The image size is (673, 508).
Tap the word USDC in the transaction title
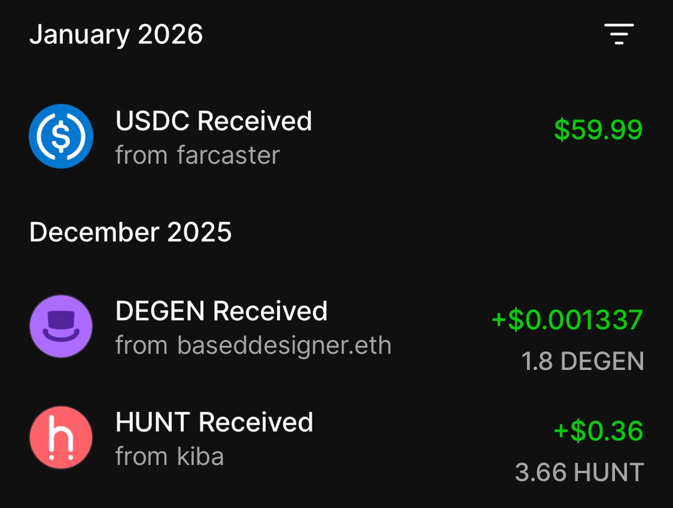(152, 121)
